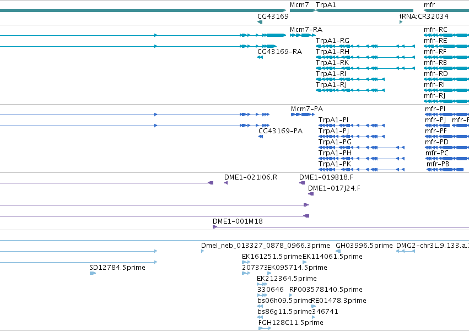Select the Mcm7 gene label
Viewport: 469px width, 331px height.
point(299,5)
